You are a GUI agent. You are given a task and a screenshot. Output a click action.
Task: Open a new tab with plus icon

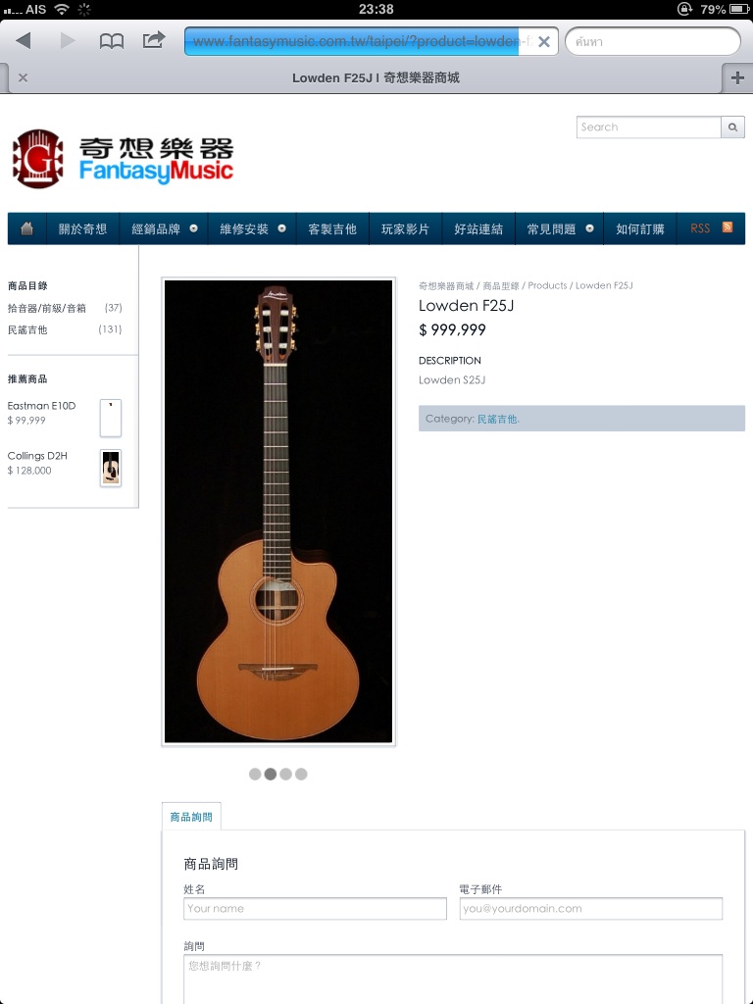(x=737, y=78)
